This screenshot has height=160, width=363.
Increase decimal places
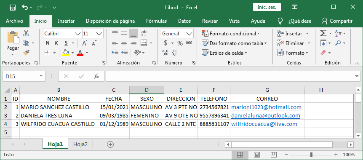click(x=165, y=53)
